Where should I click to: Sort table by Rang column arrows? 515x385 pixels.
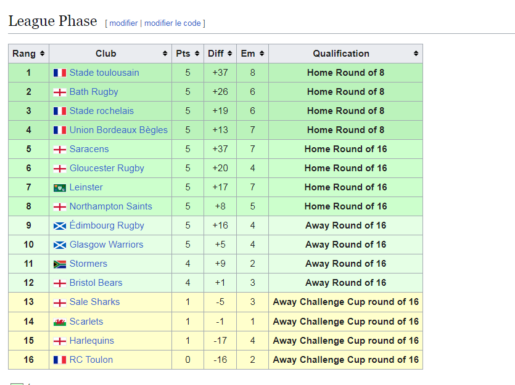point(42,54)
